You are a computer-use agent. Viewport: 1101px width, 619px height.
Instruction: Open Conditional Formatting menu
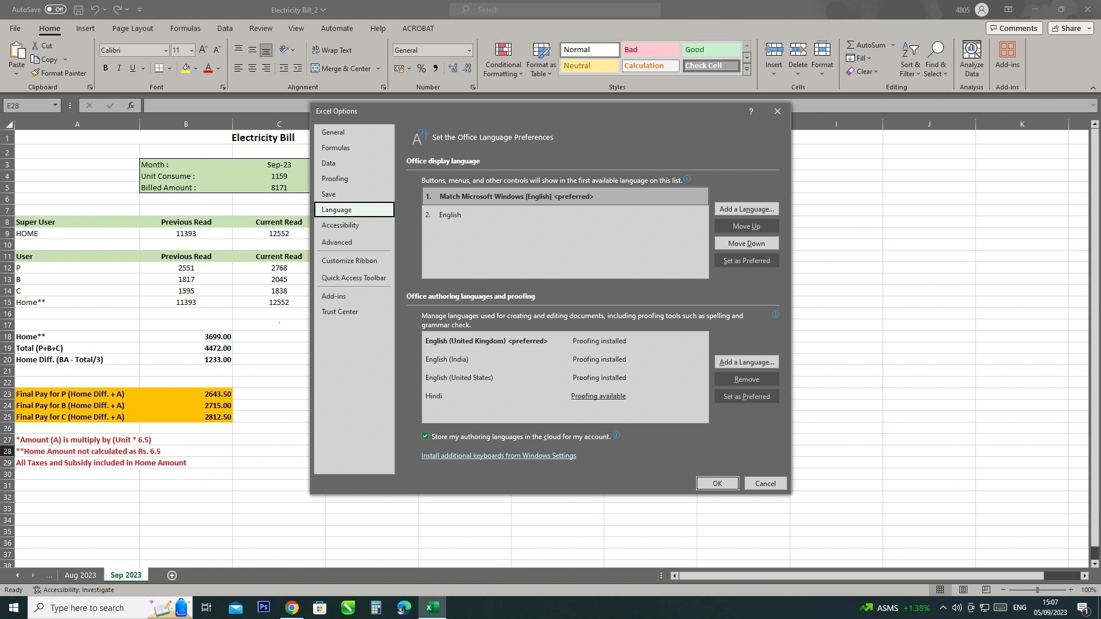pos(503,60)
